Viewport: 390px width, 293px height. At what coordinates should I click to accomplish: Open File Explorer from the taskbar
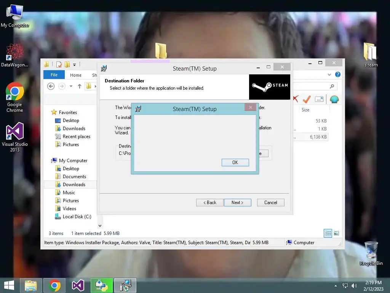coord(30,285)
